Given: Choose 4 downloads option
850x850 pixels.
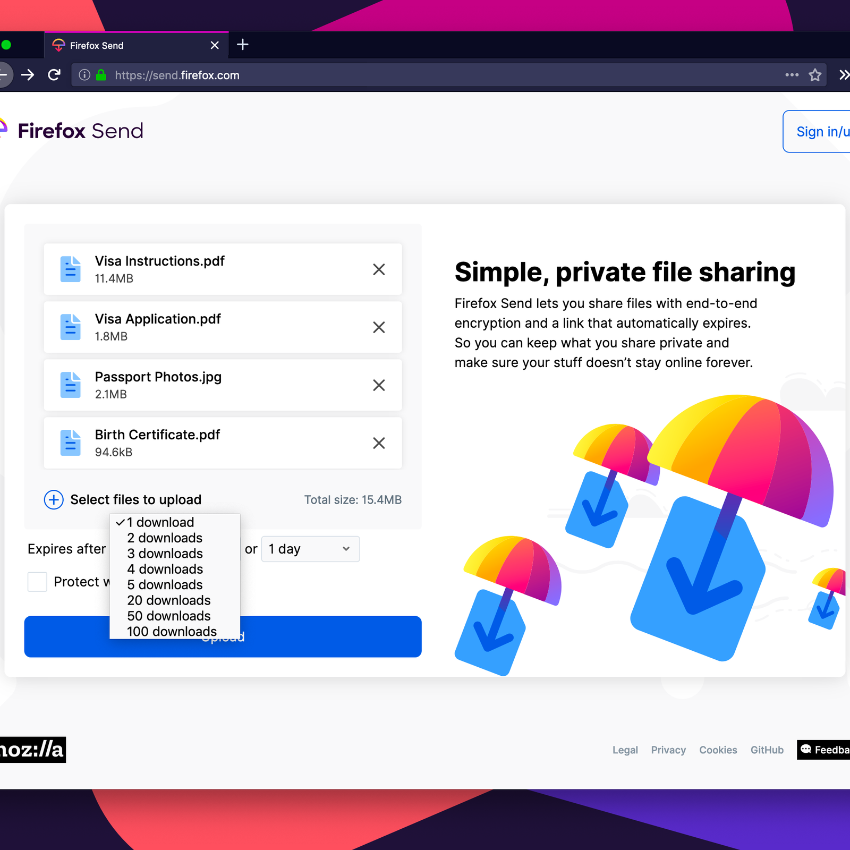Looking at the screenshot, I should pyautogui.click(x=175, y=569).
